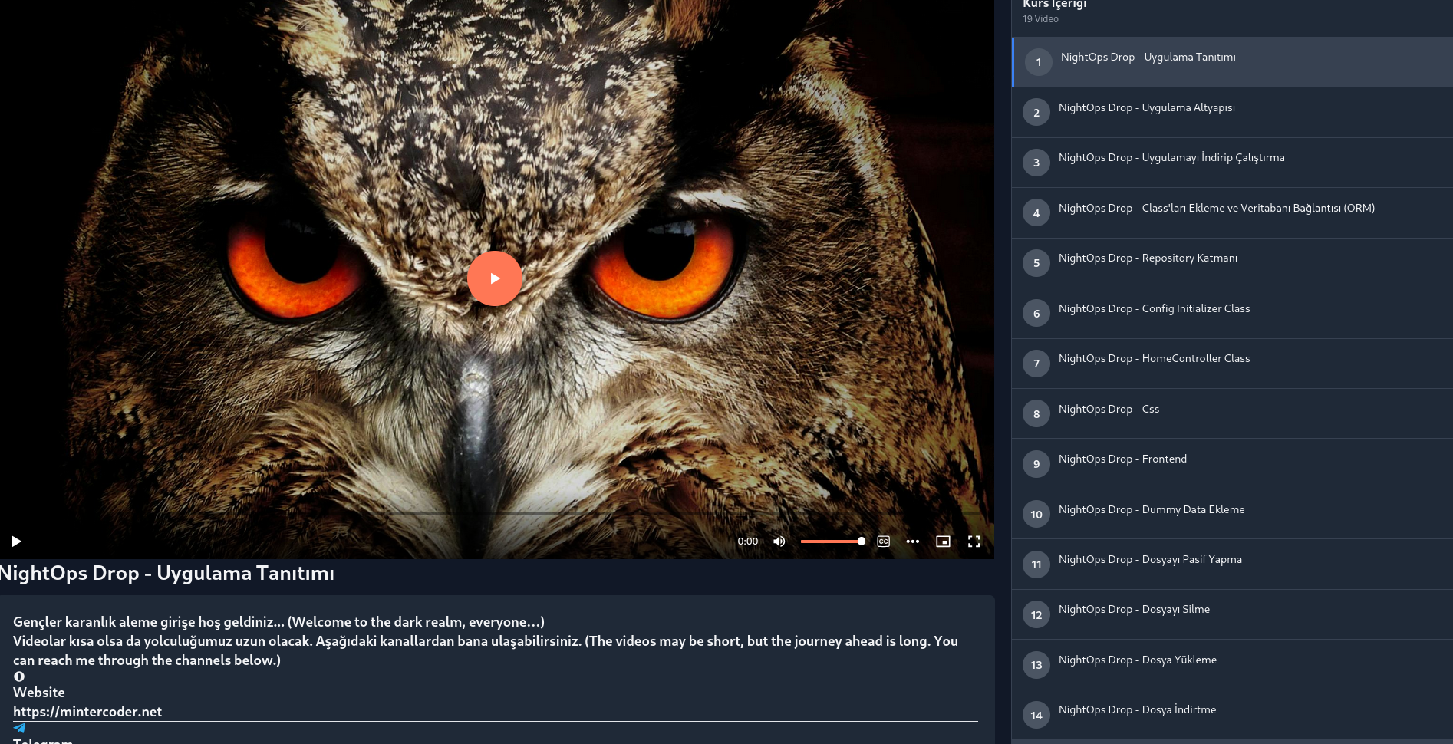1453x744 pixels.
Task: Open lesson 5 Repository Katmanı
Action: click(1232, 263)
